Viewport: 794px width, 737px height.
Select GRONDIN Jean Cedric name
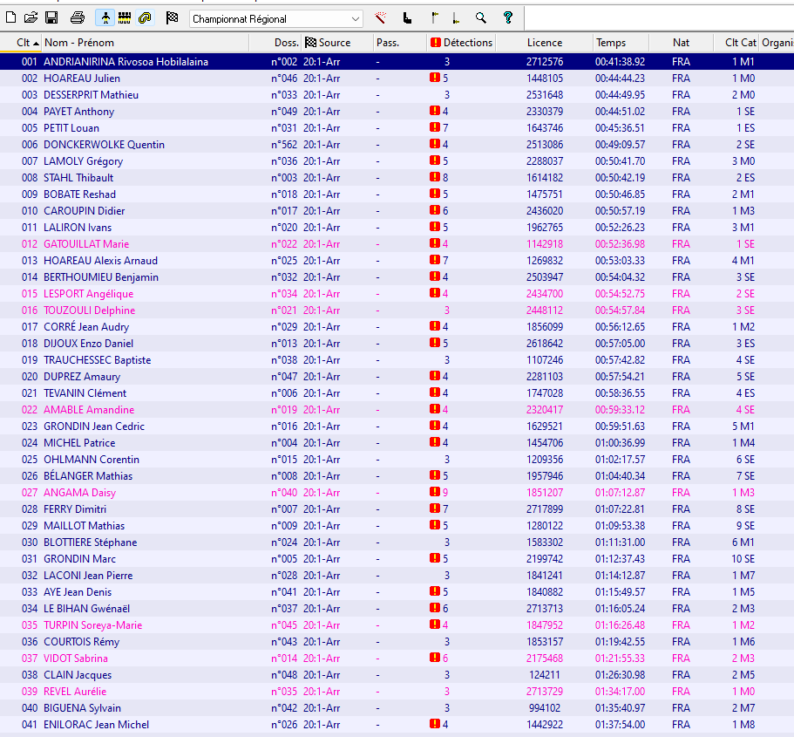point(94,427)
